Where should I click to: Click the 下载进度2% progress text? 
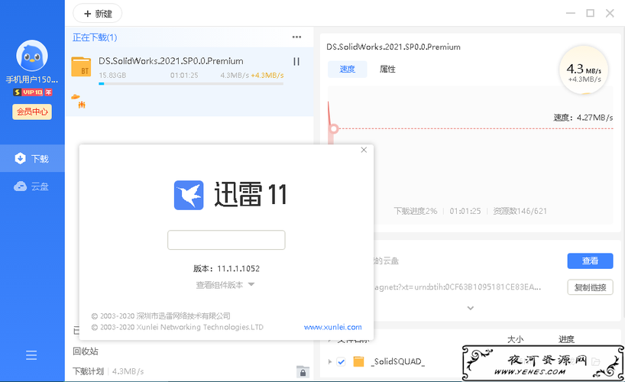[x=416, y=211]
